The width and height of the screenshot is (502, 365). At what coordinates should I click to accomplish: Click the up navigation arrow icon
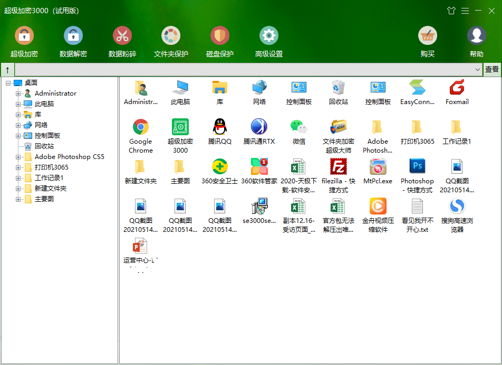[x=7, y=69]
